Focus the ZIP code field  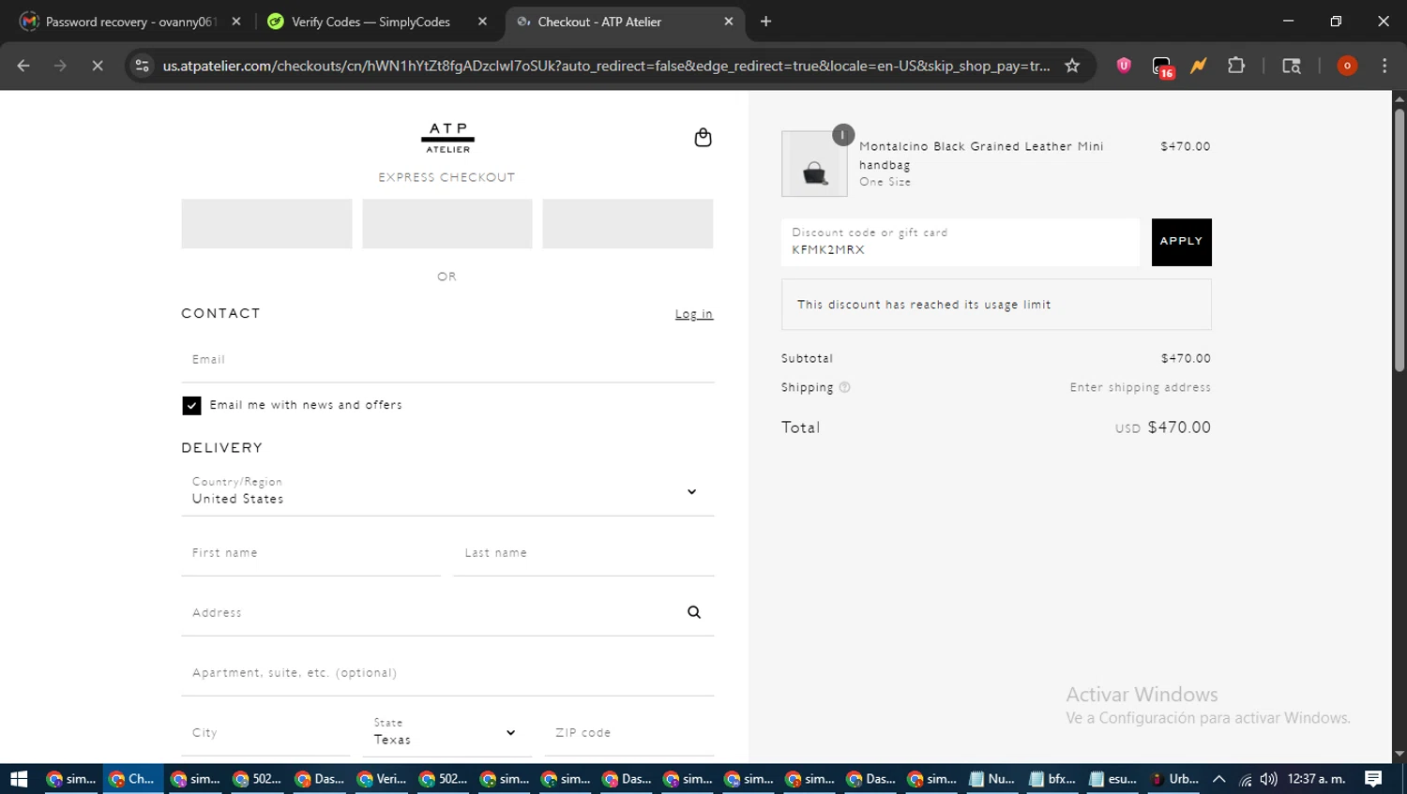coord(628,732)
